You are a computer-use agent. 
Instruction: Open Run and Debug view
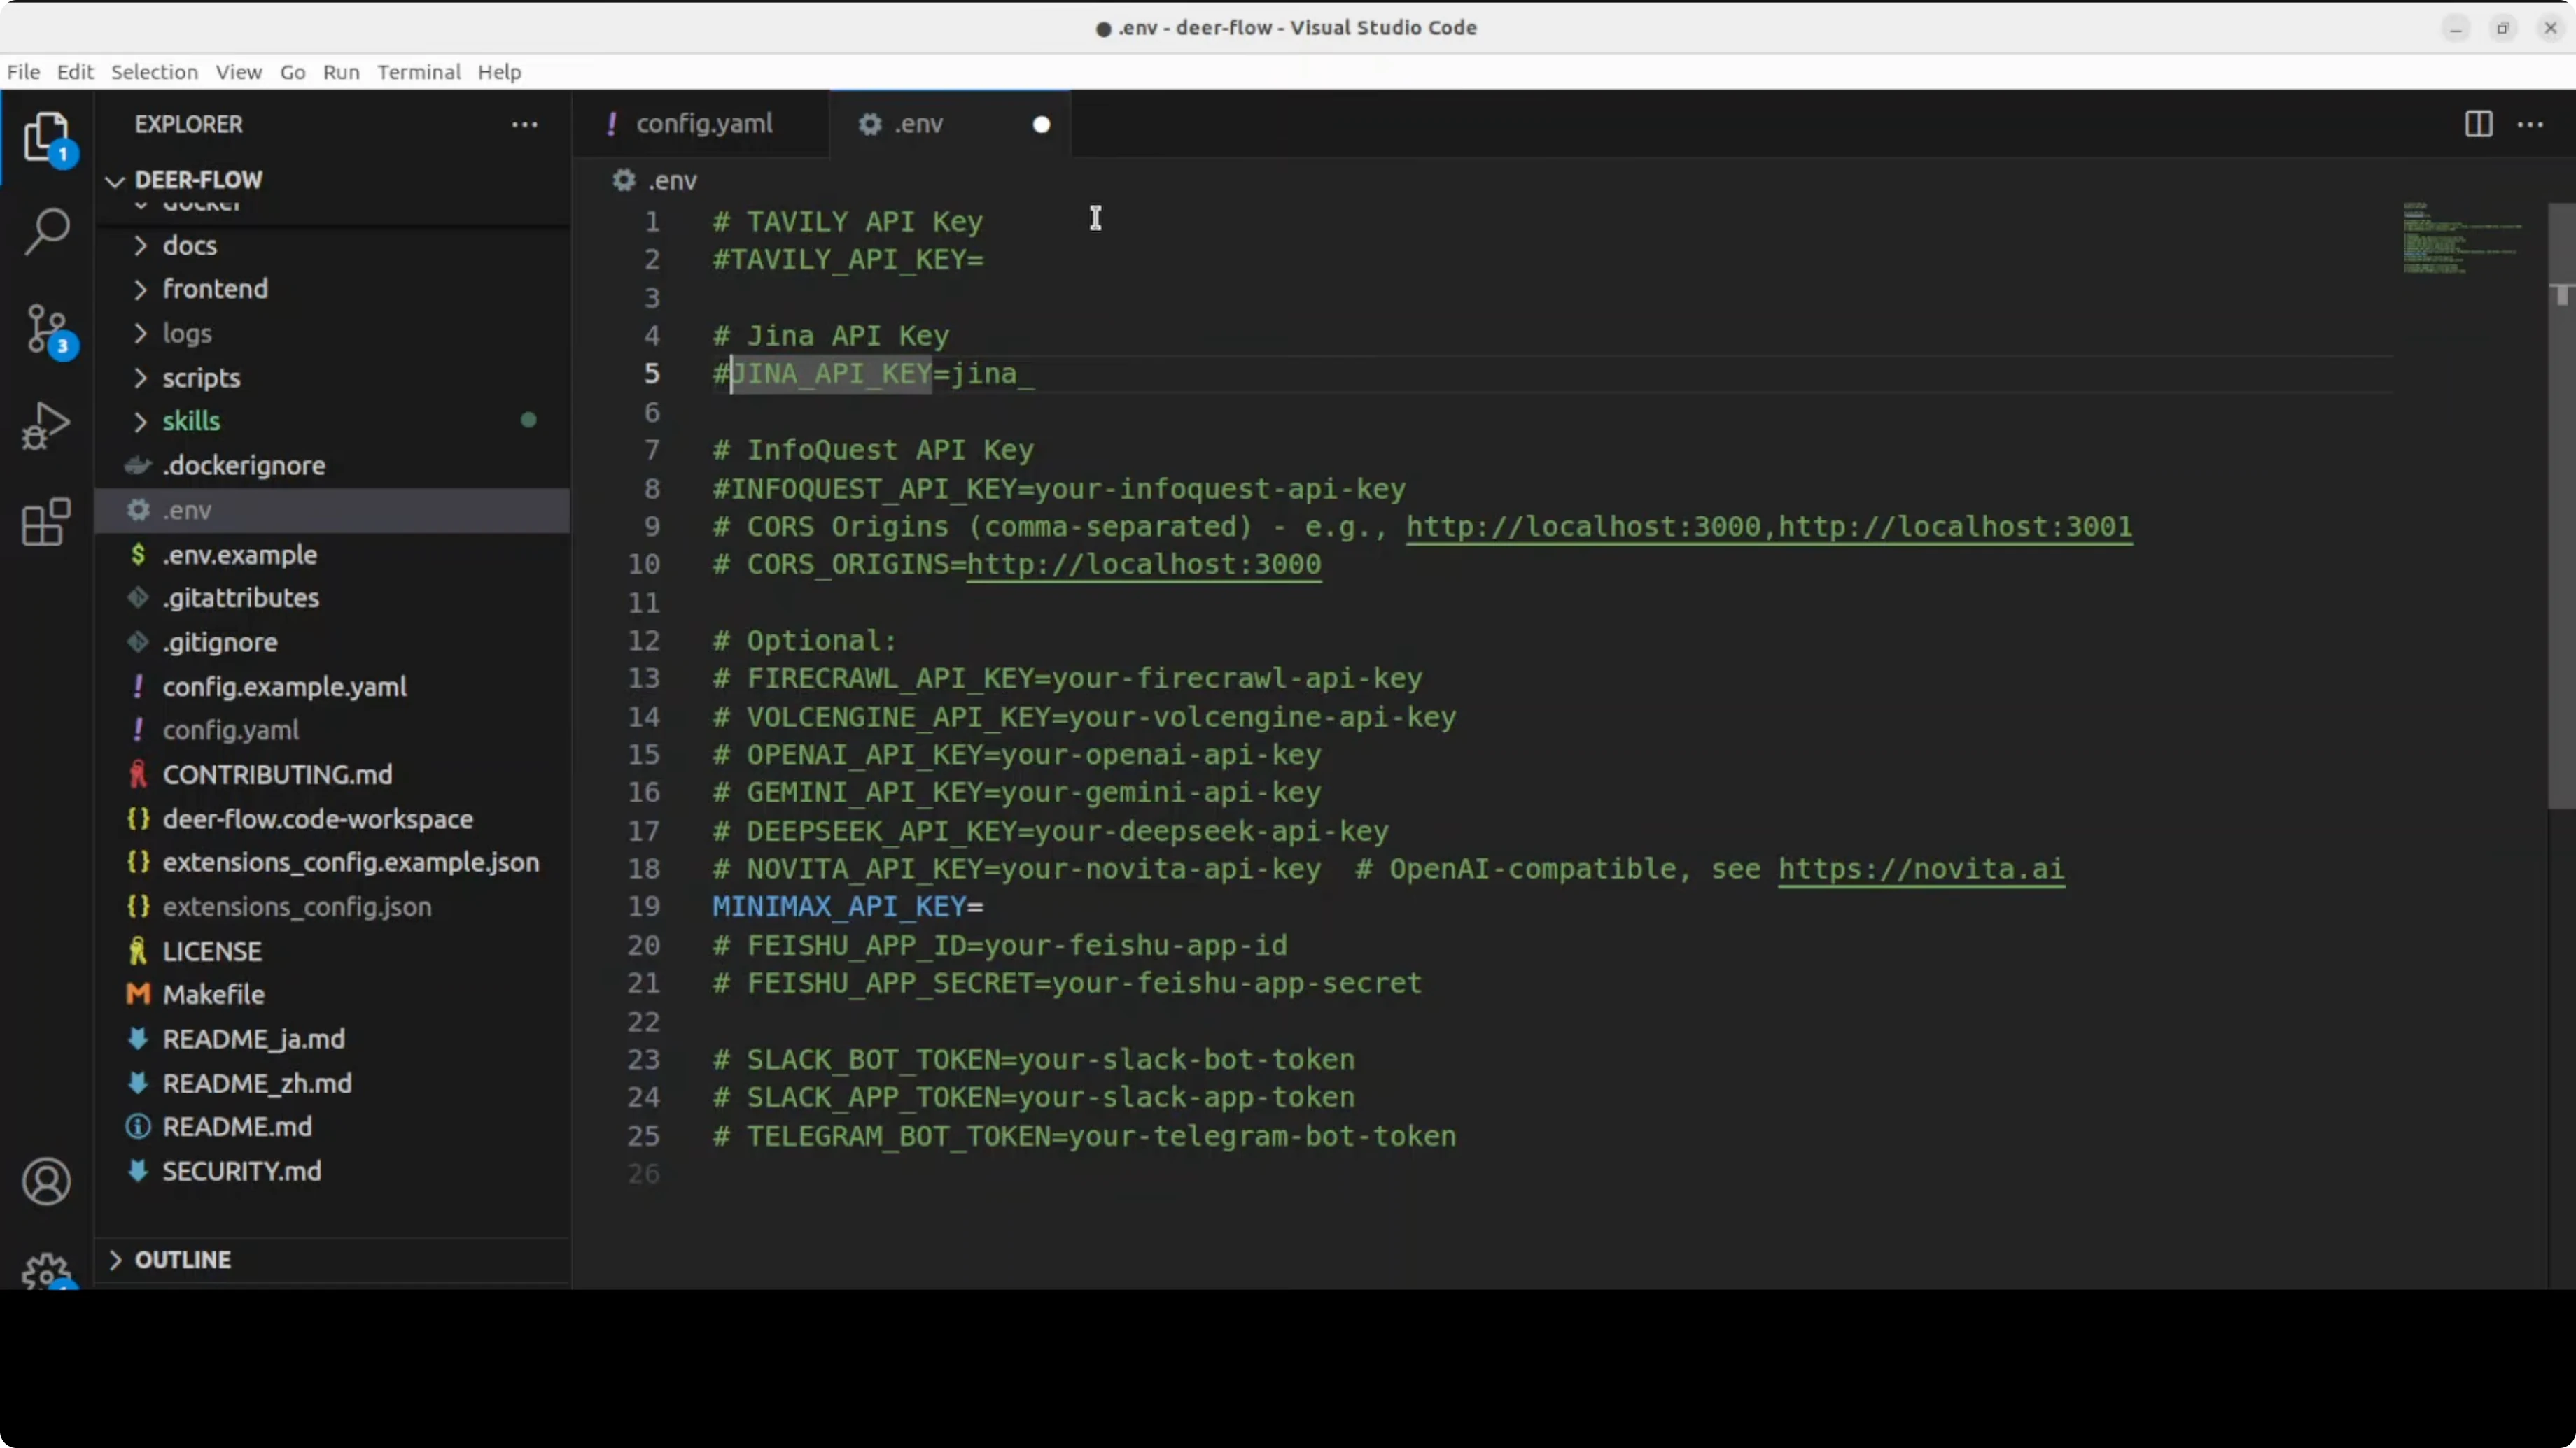(x=46, y=426)
